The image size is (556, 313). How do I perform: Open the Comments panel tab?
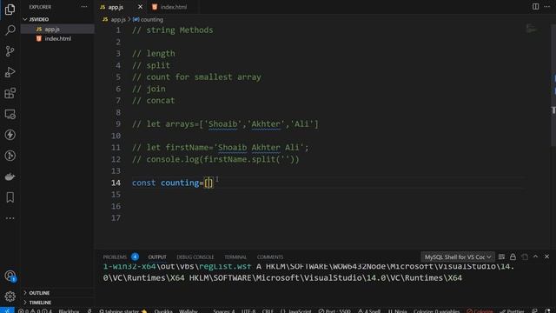(270, 256)
